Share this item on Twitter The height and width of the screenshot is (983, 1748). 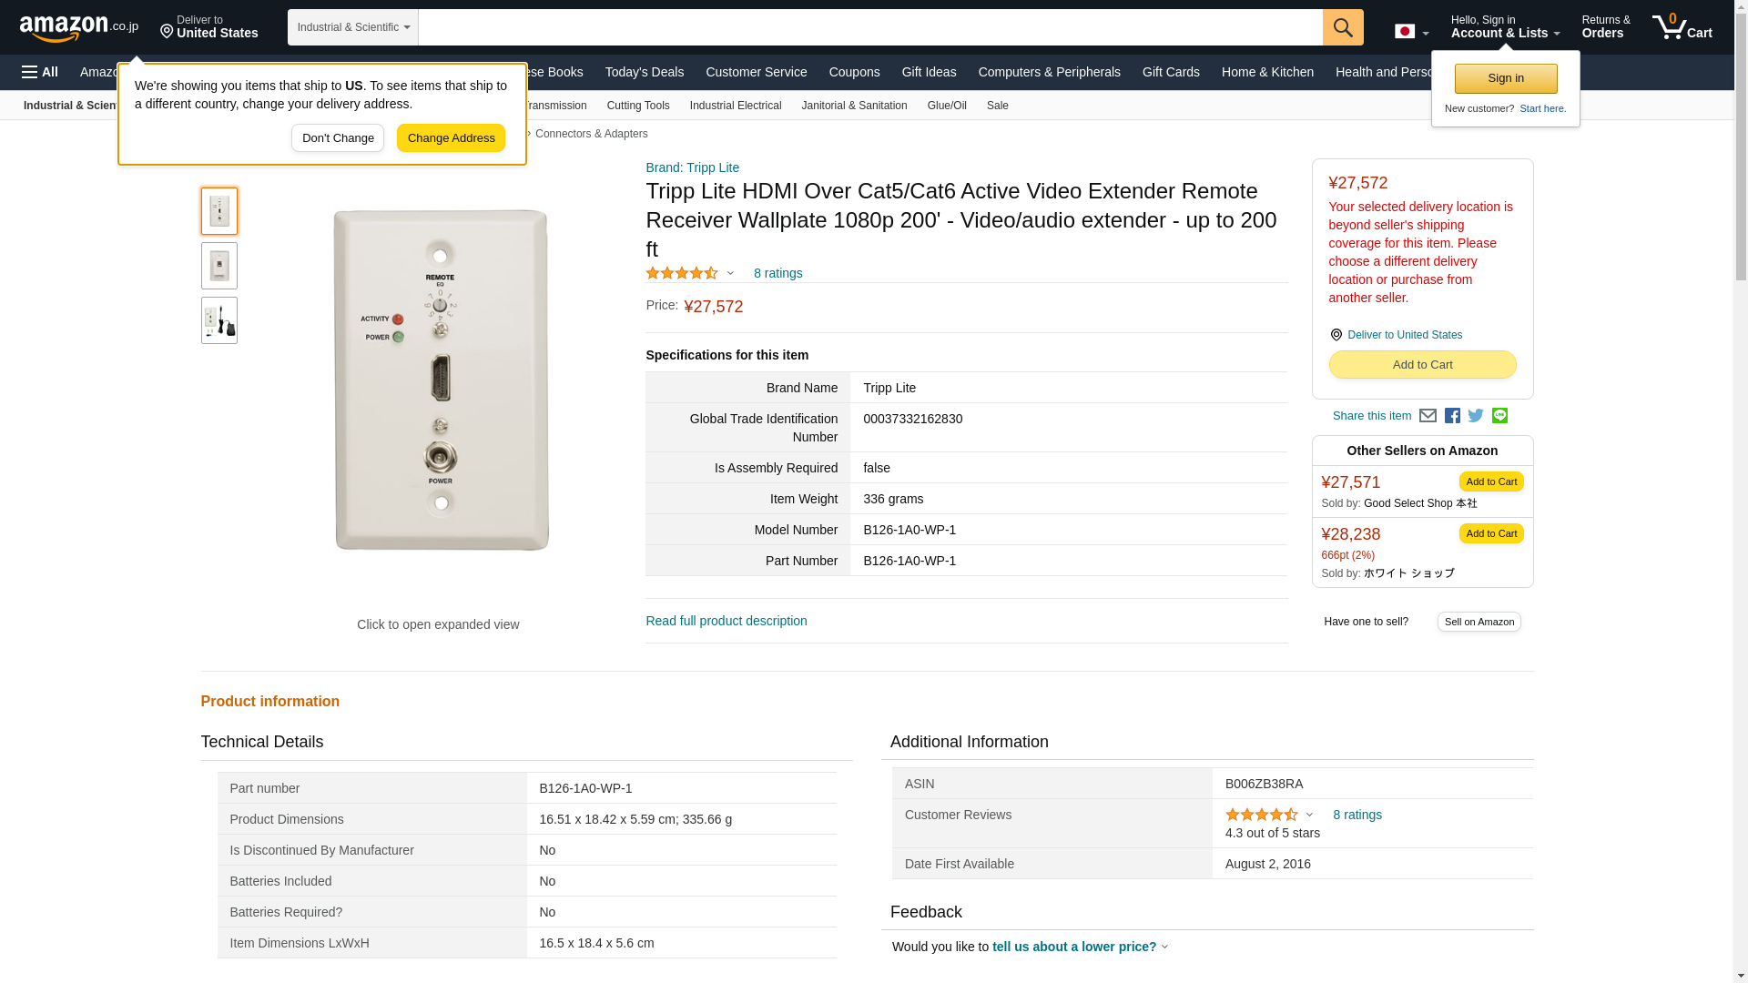pyautogui.click(x=1476, y=416)
